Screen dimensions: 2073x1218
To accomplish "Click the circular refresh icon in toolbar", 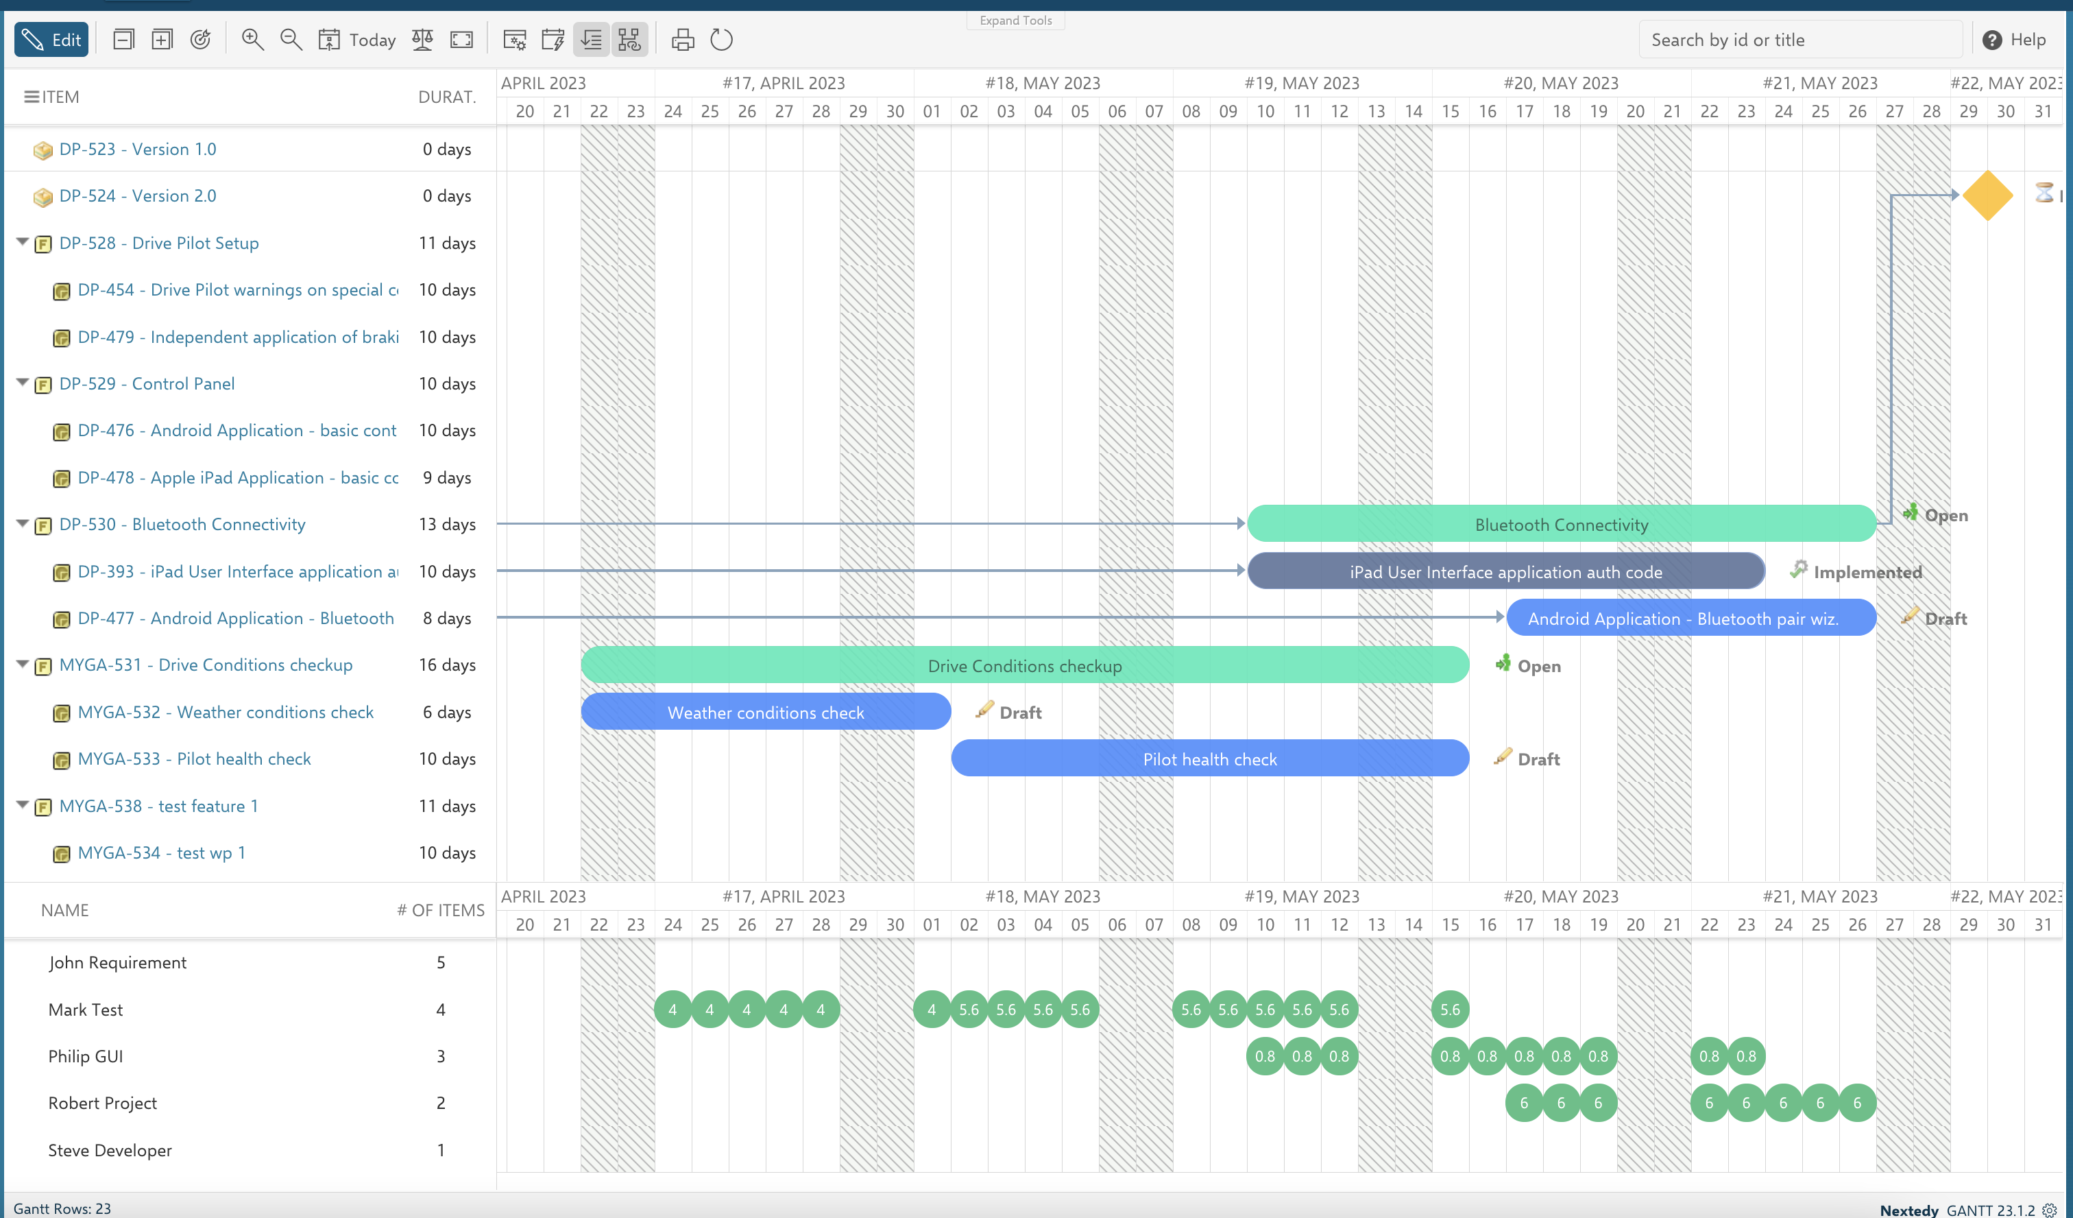I will click(x=721, y=40).
